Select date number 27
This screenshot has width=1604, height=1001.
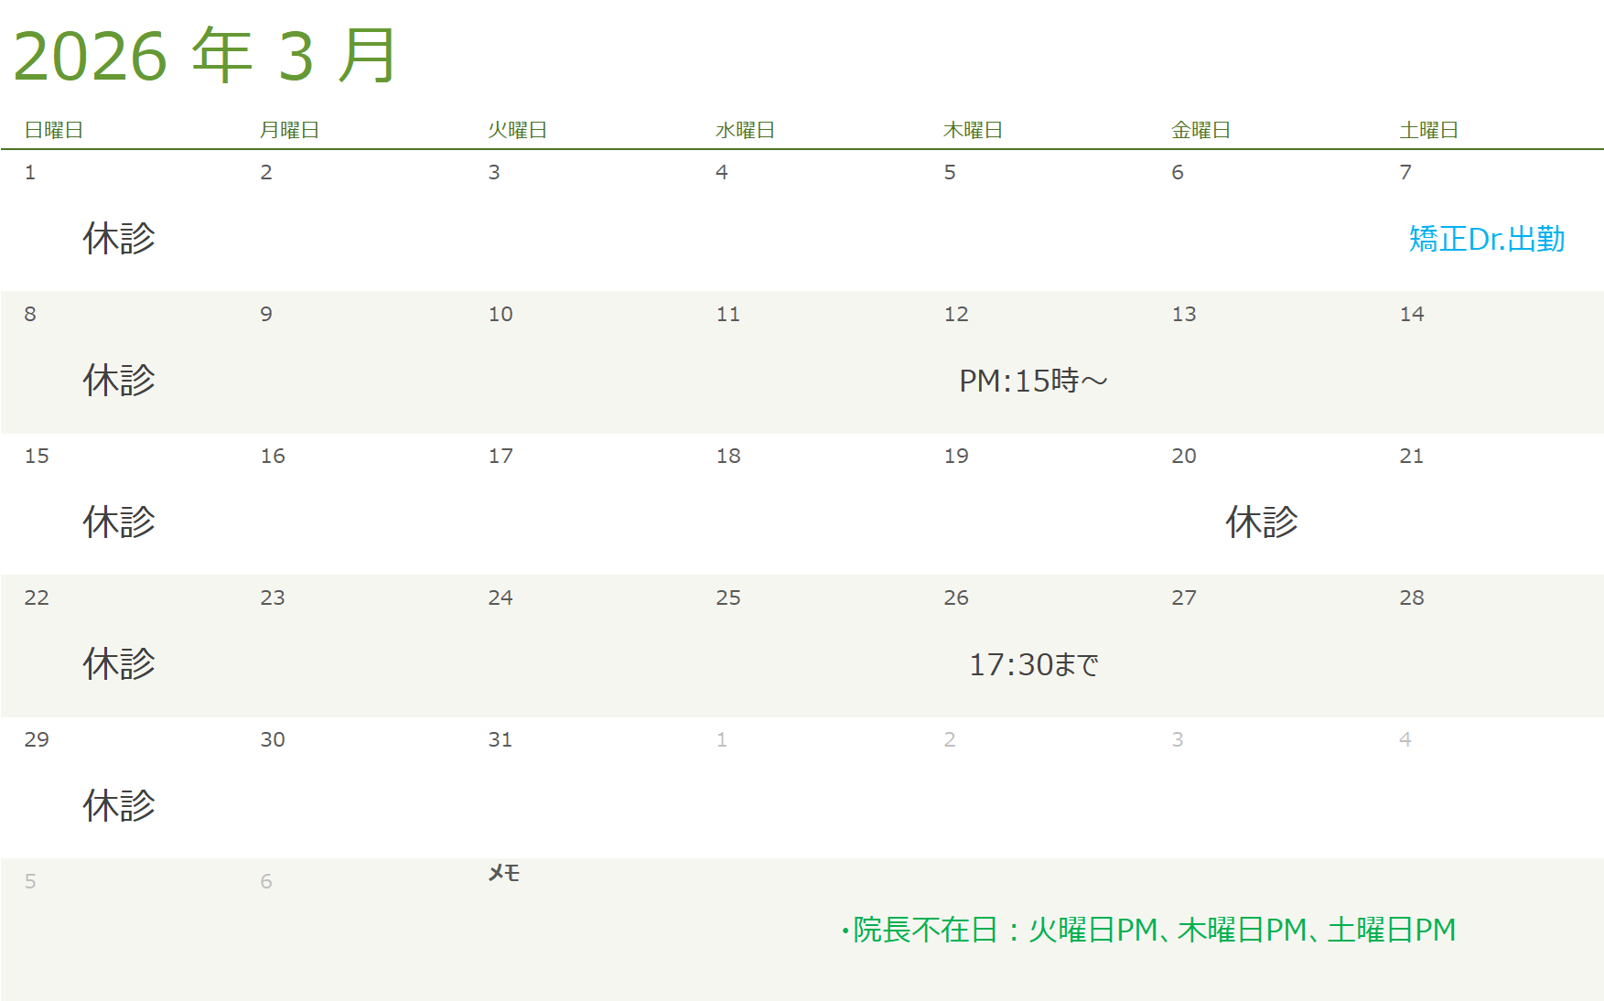tap(1183, 597)
